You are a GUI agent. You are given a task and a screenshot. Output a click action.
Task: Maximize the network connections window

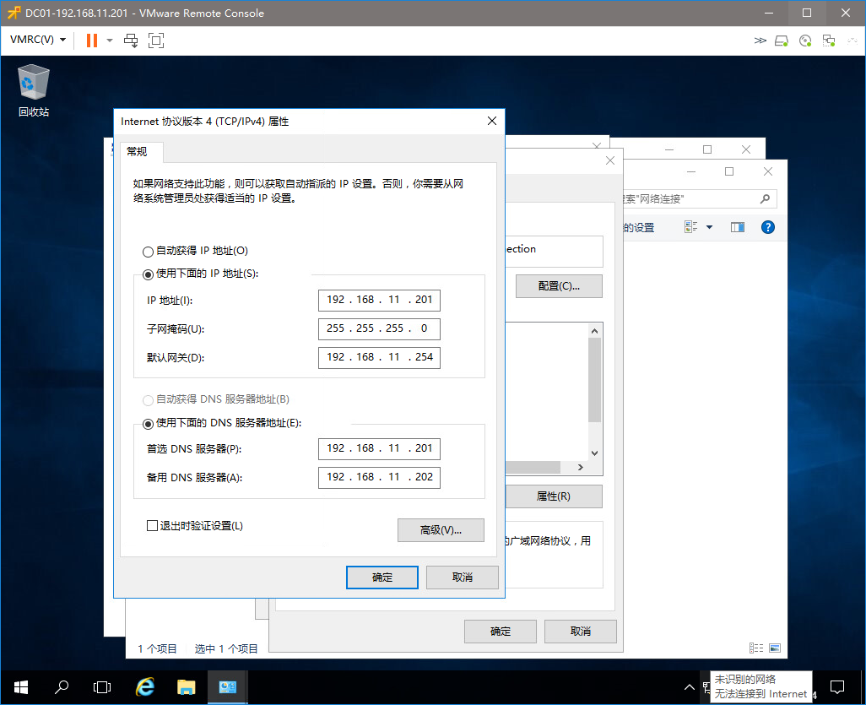pyautogui.click(x=729, y=171)
